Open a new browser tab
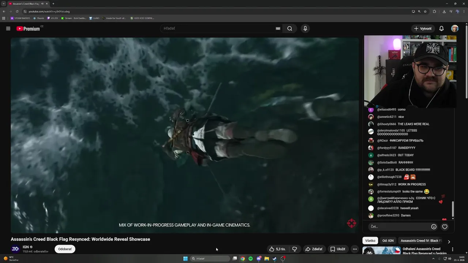The height and width of the screenshot is (263, 468). click(53, 4)
